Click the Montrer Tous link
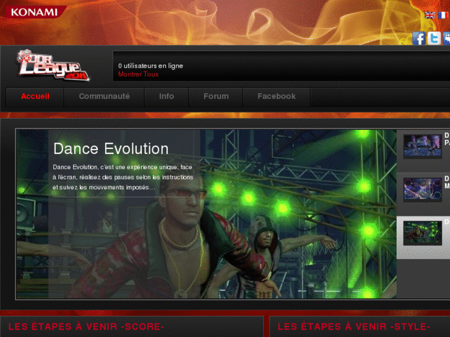Viewport: 450px width, 337px height. [138, 74]
